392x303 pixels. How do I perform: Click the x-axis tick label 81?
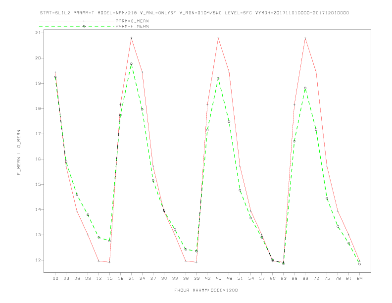point(349,278)
